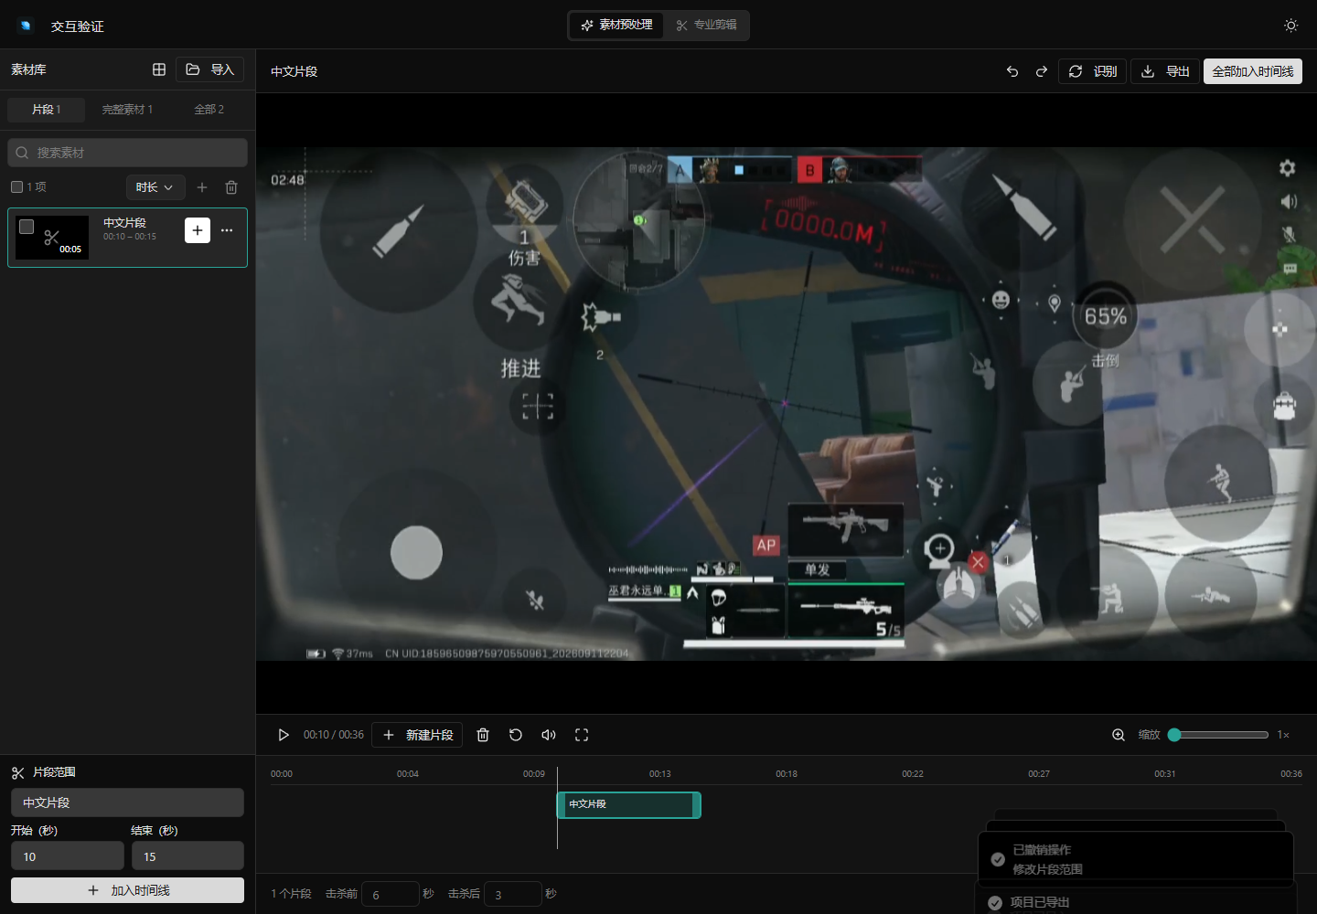
Task: Reset clip with the circular arrow icon
Action: pyautogui.click(x=516, y=735)
